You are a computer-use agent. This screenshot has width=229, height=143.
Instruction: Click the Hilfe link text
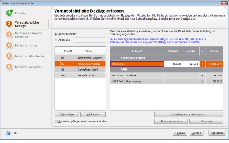[15, 133]
